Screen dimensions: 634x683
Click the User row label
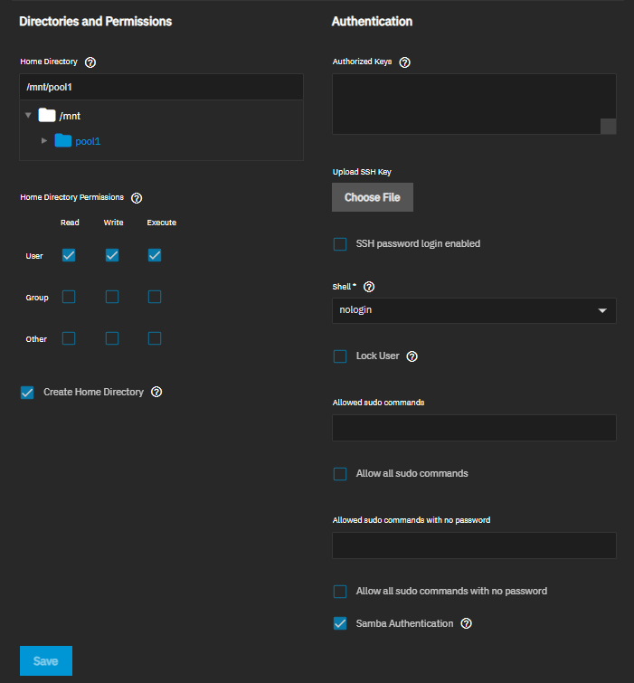(x=34, y=256)
